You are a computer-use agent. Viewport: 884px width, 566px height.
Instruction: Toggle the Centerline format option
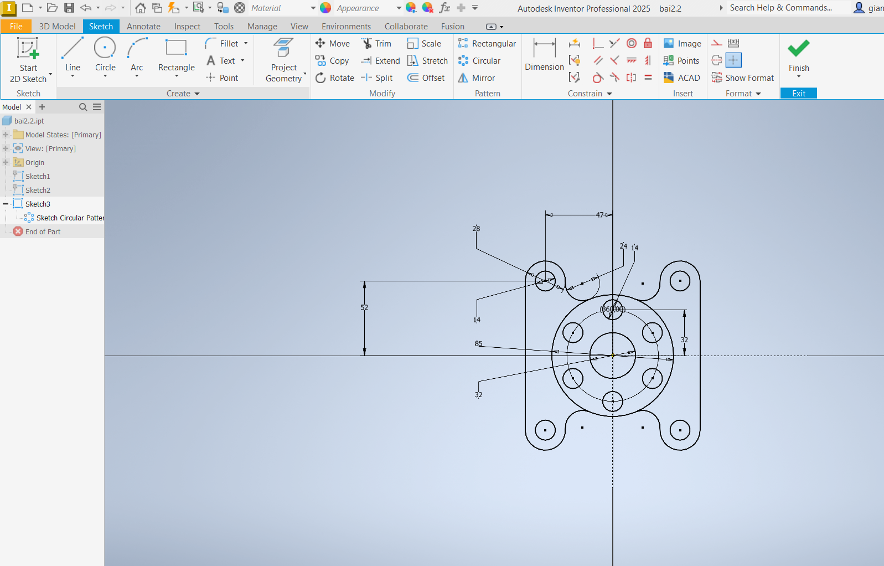(717, 60)
